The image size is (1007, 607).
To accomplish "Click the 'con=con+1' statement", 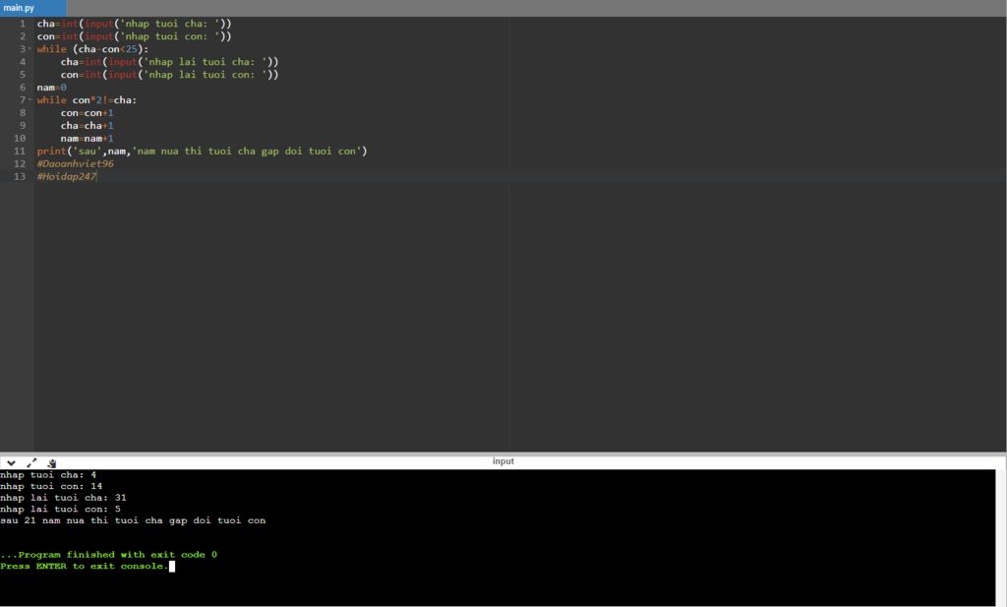I will [x=87, y=113].
